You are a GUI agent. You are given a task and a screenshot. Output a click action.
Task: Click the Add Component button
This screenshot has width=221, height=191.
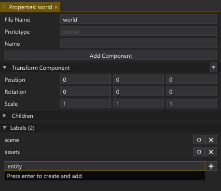click(110, 55)
